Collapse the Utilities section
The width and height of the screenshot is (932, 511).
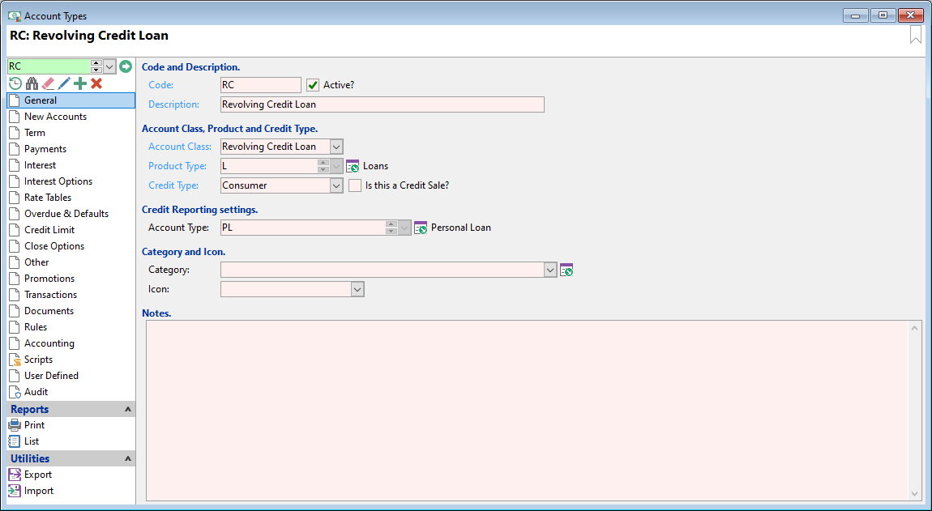tap(127, 458)
